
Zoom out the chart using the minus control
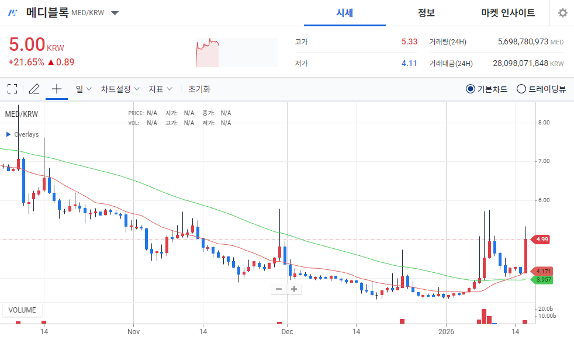point(278,289)
